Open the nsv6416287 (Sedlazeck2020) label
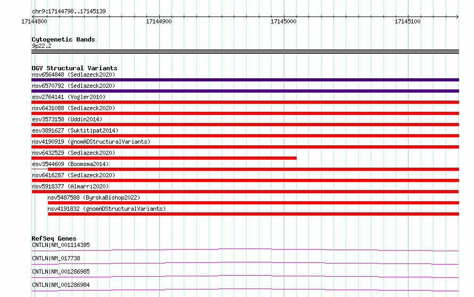474x297 pixels. tap(73, 175)
